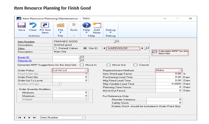The image size is (209, 124).
Task: Open Item Number lookup magnifier
Action: click(117, 41)
